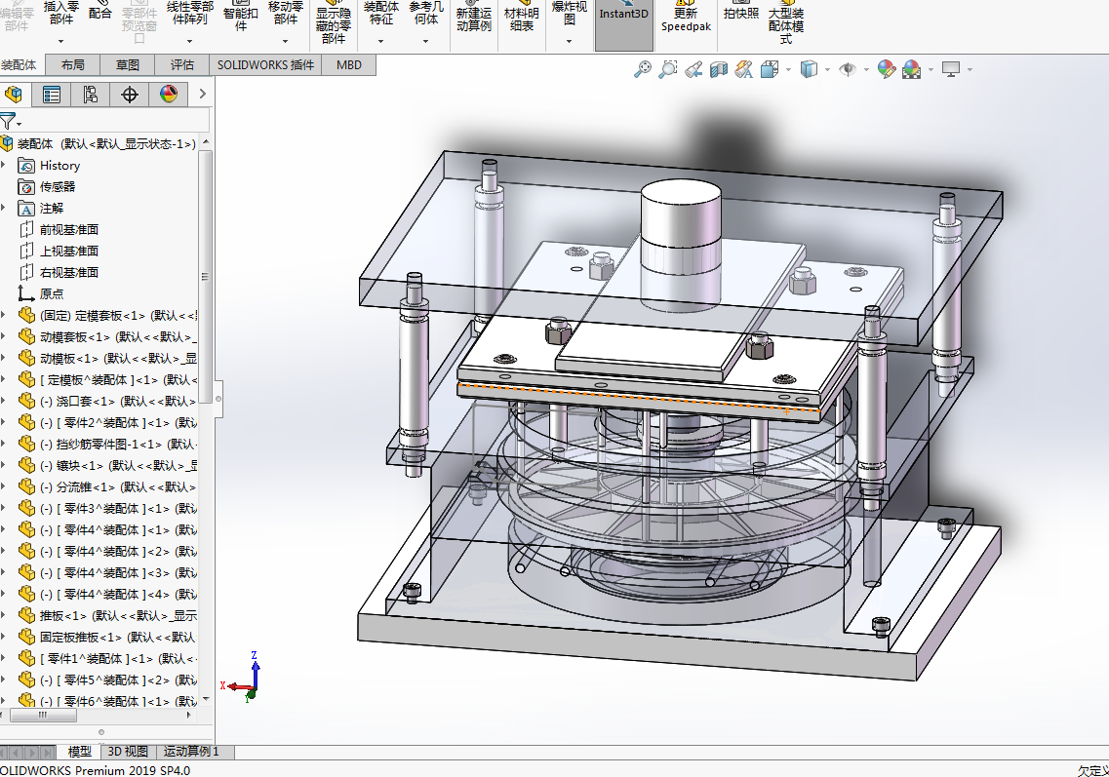Activate the Section View icon
The width and height of the screenshot is (1109, 777).
719,69
